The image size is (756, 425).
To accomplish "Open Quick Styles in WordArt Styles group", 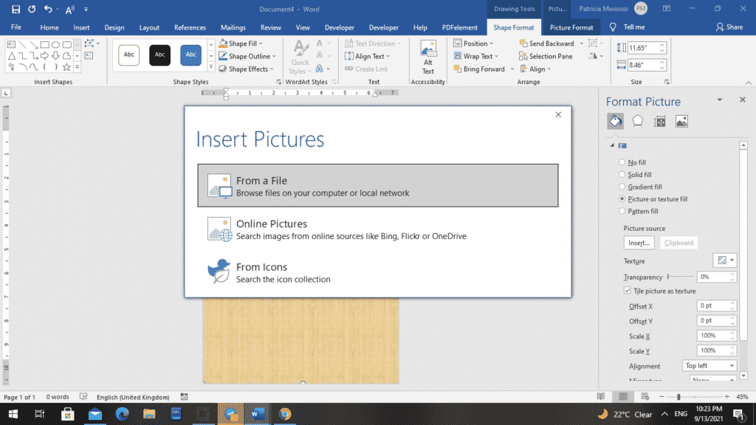I will point(300,54).
